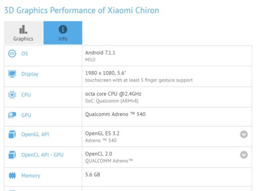Click the OpenGL API cube icon
The image size is (258, 191).
point(12,134)
